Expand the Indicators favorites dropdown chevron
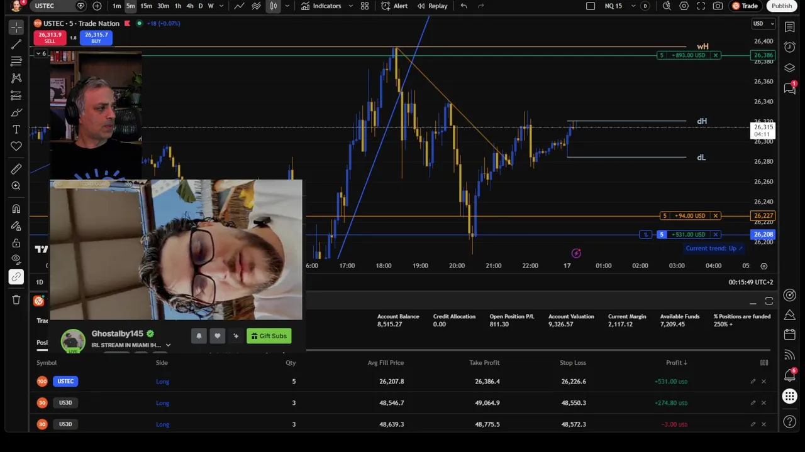 click(350, 6)
